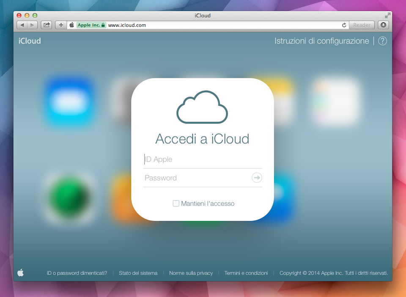406x297 pixels.
Task: Reload the page with the refresh icon
Action: (x=344, y=25)
